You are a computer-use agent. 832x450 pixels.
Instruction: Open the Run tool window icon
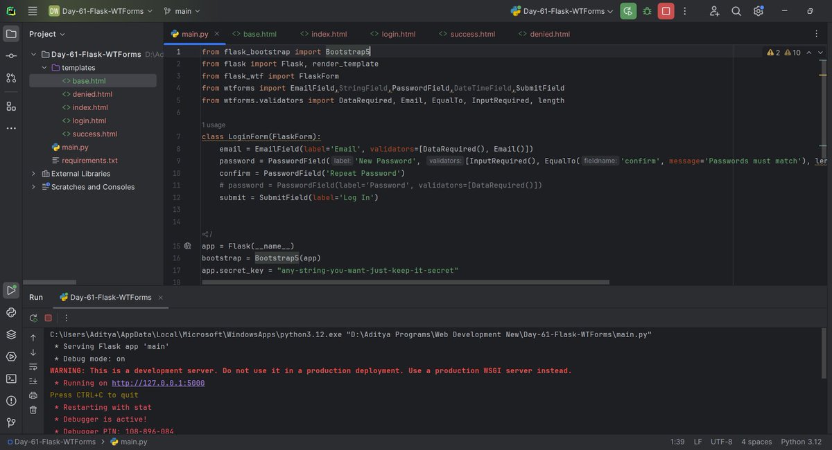click(x=11, y=290)
